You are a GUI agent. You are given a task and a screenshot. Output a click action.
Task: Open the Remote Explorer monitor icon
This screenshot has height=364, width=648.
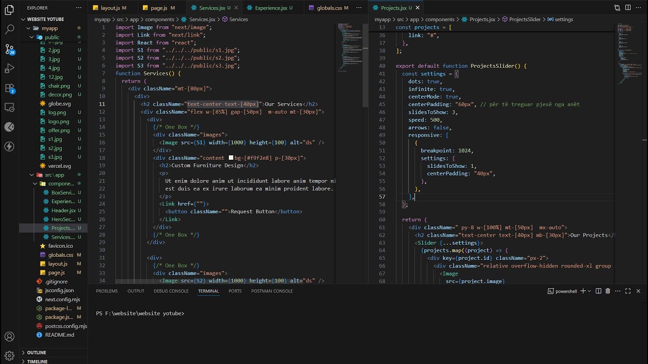[10, 107]
